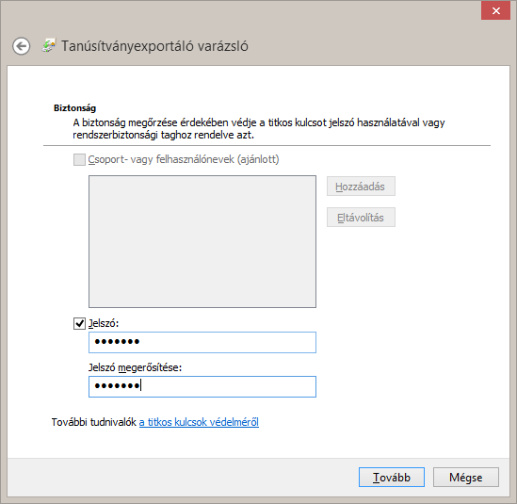Tick the Csoport- vagy felhasználónevek checkbox
This screenshot has height=504, width=517.
(x=79, y=159)
